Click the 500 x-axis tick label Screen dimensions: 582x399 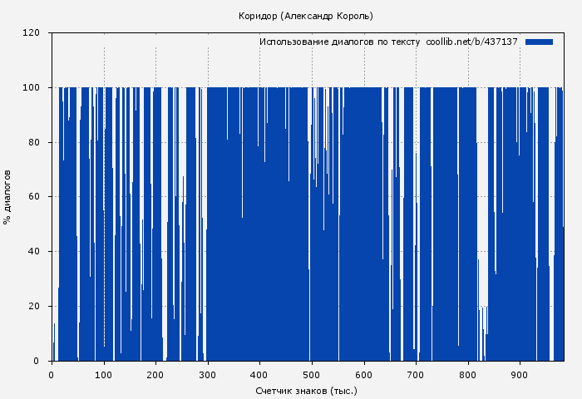point(312,374)
